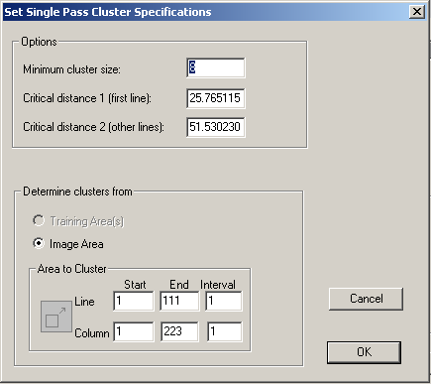Click the 'Critical distance 1 (first line):' label

tap(87, 98)
